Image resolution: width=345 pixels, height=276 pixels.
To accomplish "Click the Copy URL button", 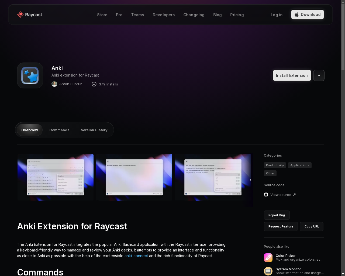I will (312, 226).
